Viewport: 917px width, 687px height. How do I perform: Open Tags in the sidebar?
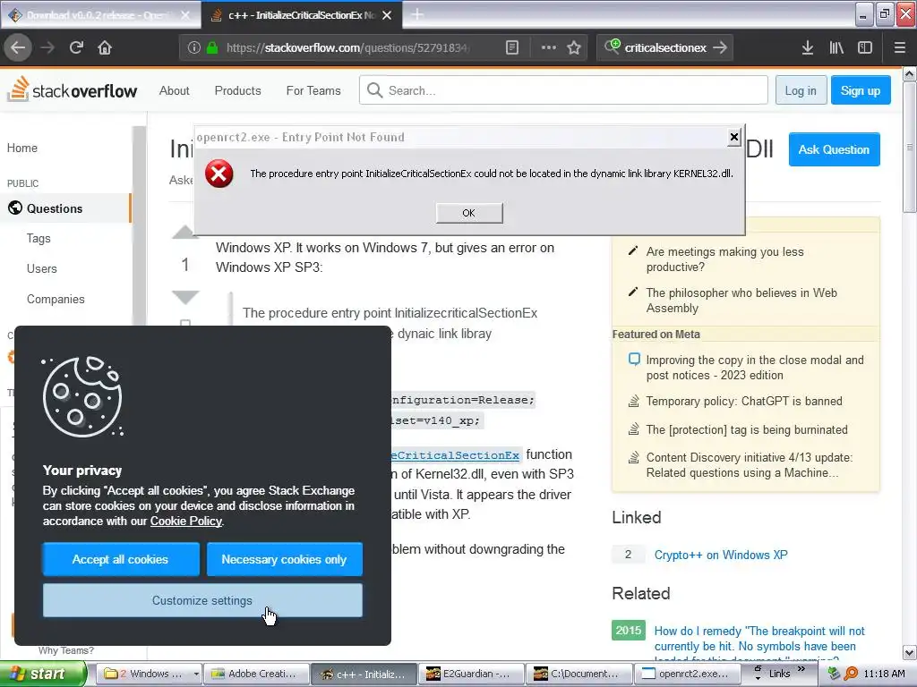pos(39,238)
